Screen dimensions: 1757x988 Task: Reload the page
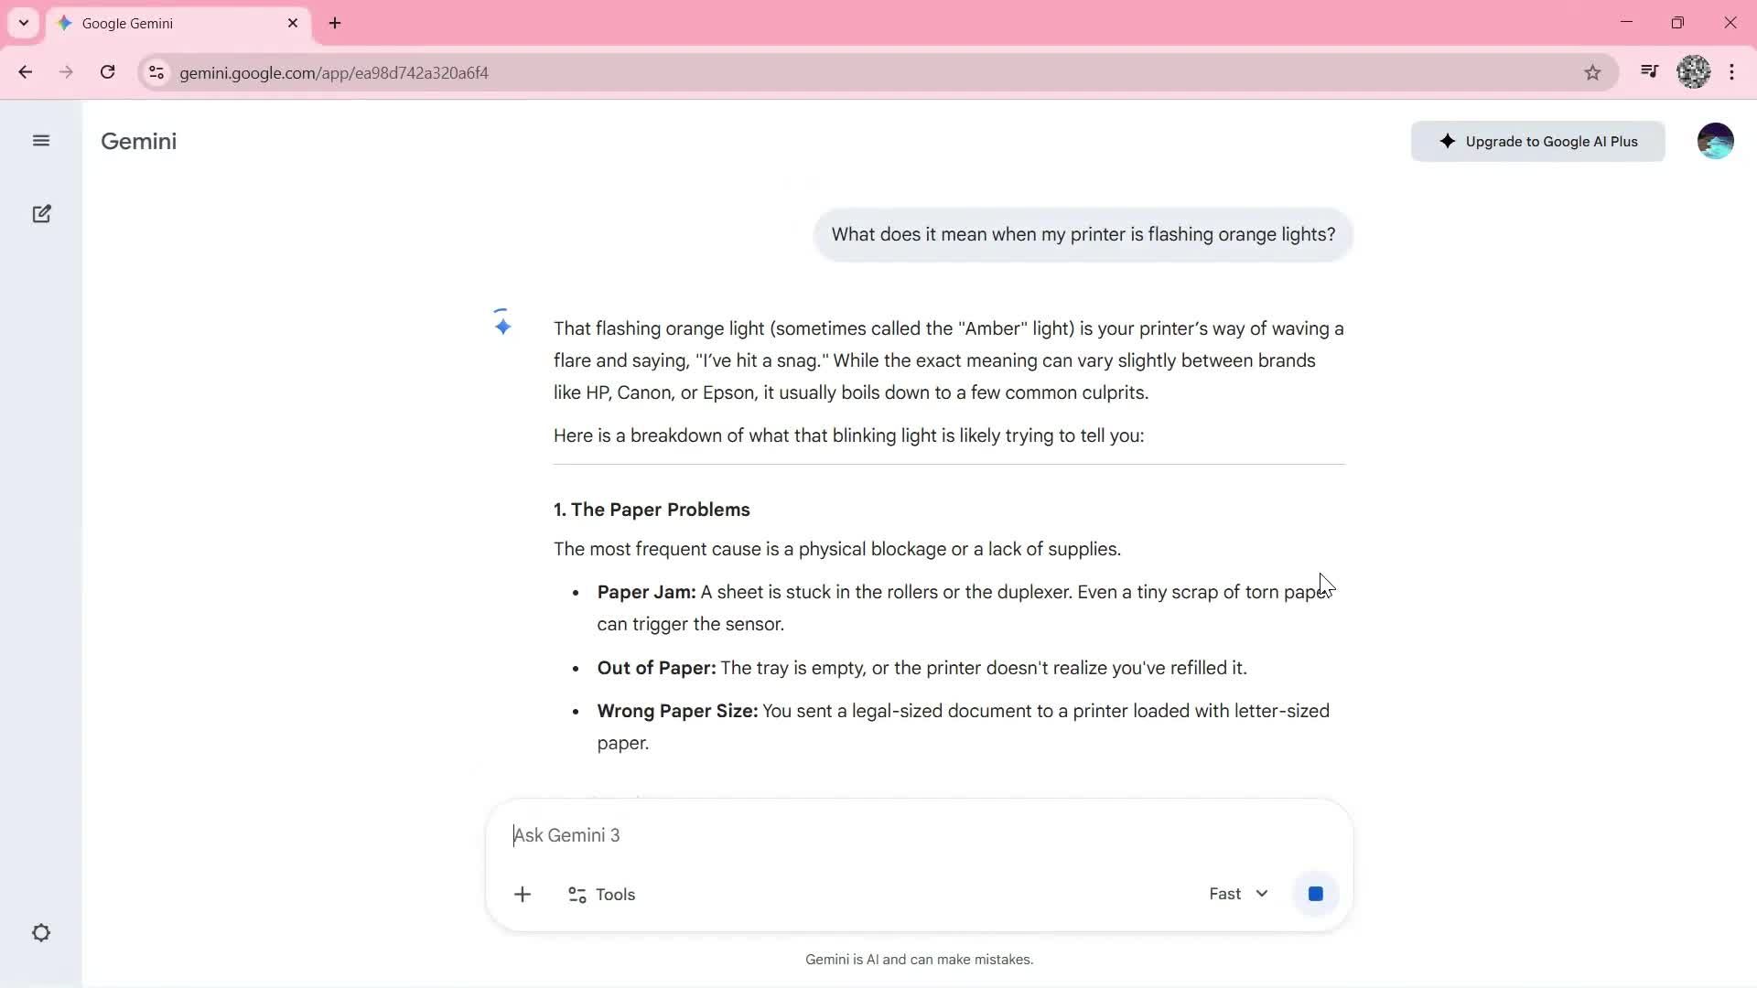[107, 72]
